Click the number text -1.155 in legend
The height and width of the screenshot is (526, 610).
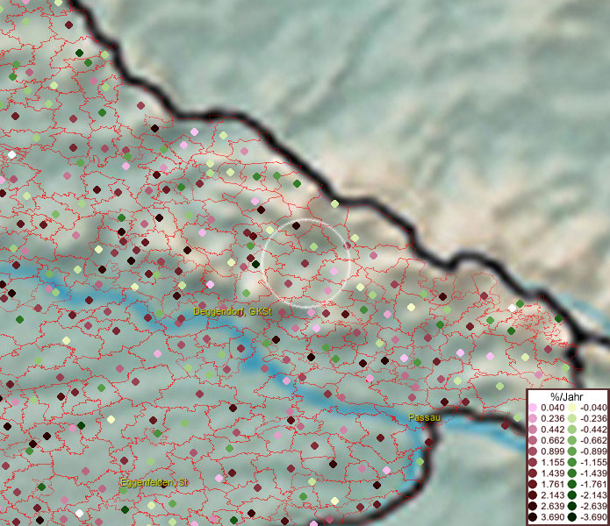tap(593, 462)
